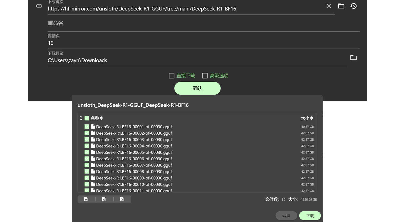Clear the download link with the X icon
Viewport: 395px width, 222px height.
329,6
